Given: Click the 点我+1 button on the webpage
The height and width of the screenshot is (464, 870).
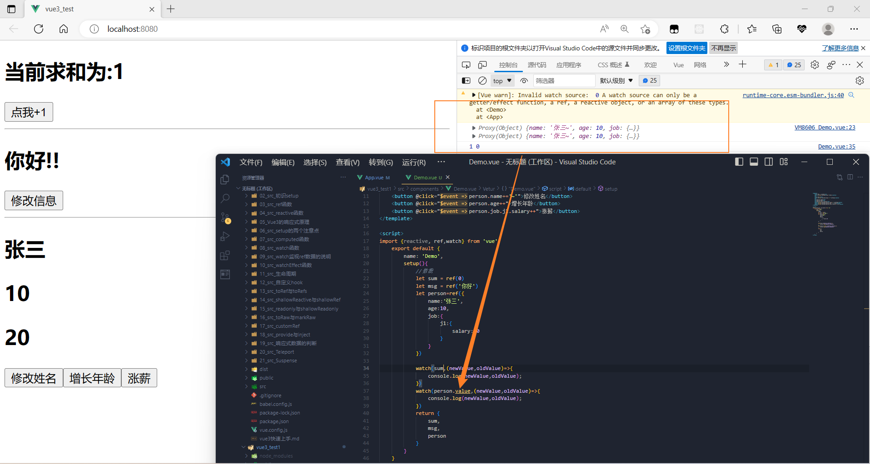Looking at the screenshot, I should [x=29, y=112].
